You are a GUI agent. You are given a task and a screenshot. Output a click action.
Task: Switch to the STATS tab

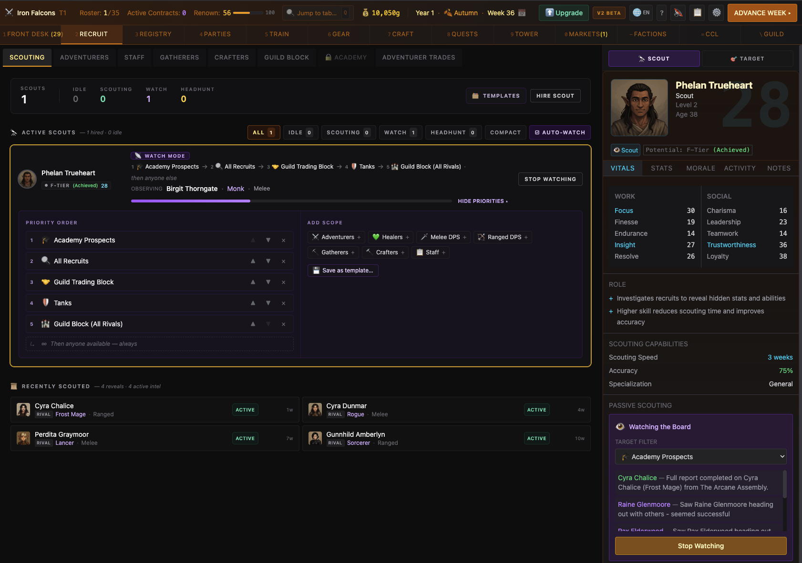point(661,168)
